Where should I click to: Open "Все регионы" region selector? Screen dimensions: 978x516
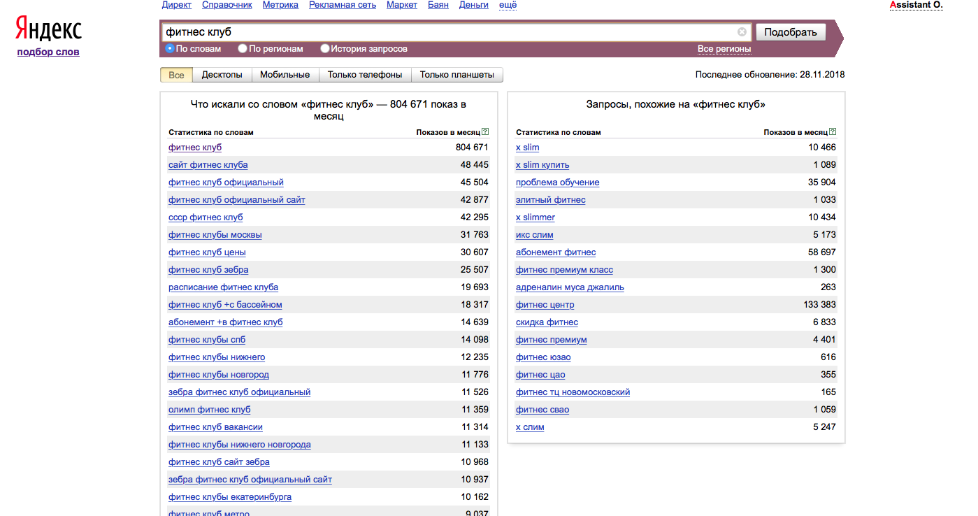724,49
